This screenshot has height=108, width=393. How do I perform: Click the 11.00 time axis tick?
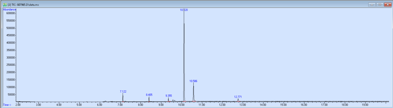coord(202,104)
